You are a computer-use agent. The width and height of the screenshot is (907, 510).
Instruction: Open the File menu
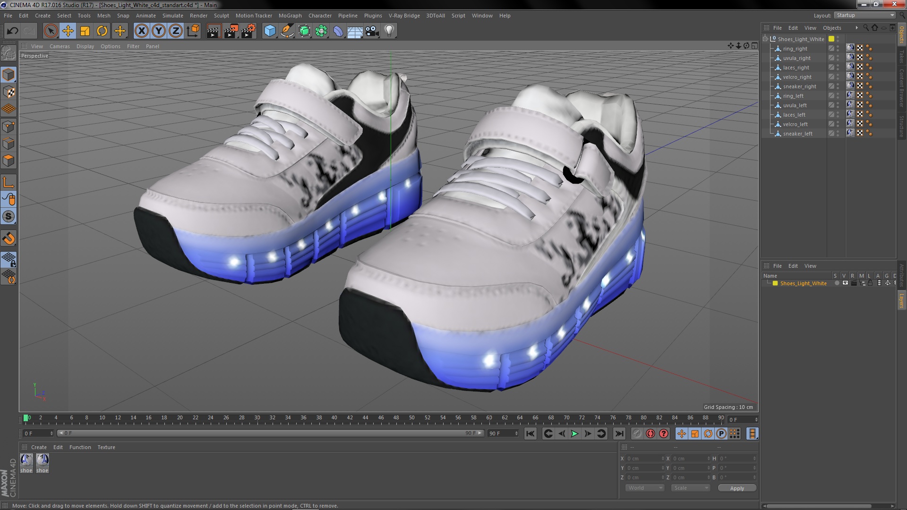pyautogui.click(x=8, y=16)
